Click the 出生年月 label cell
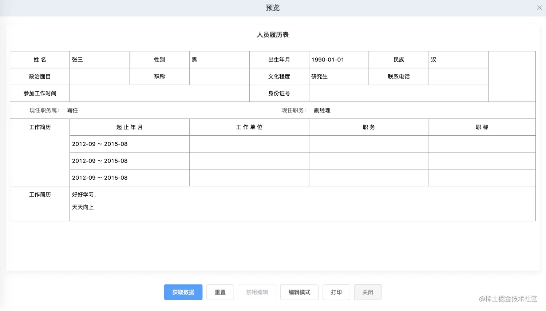 [279, 60]
